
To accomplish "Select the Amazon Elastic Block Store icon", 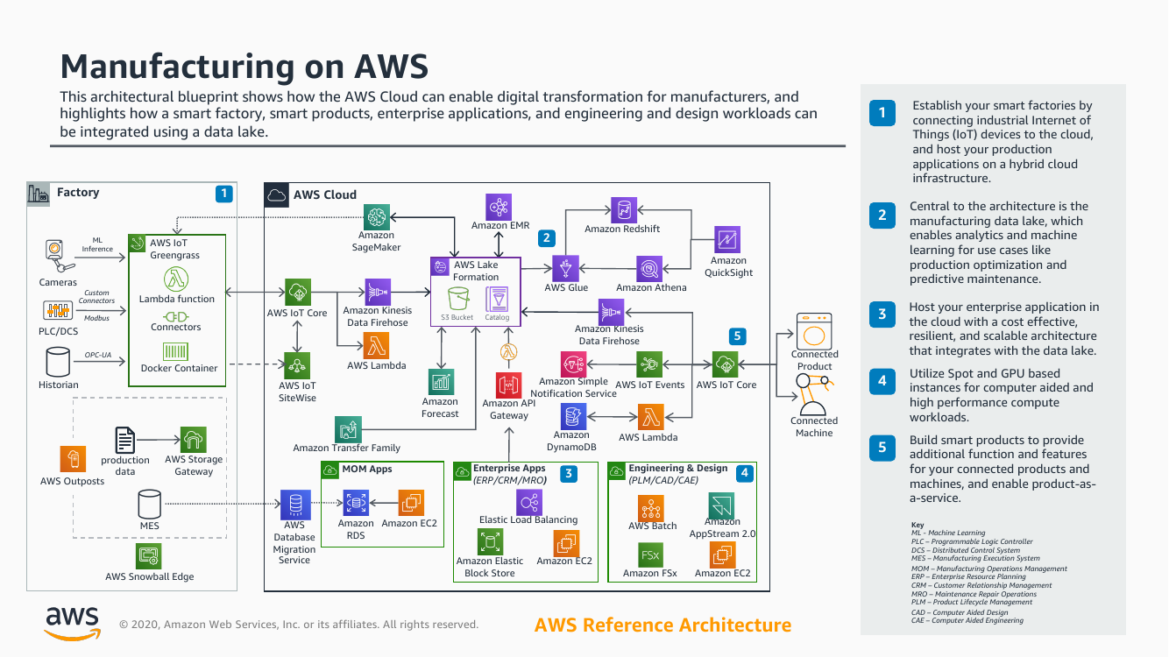I will click(x=490, y=542).
